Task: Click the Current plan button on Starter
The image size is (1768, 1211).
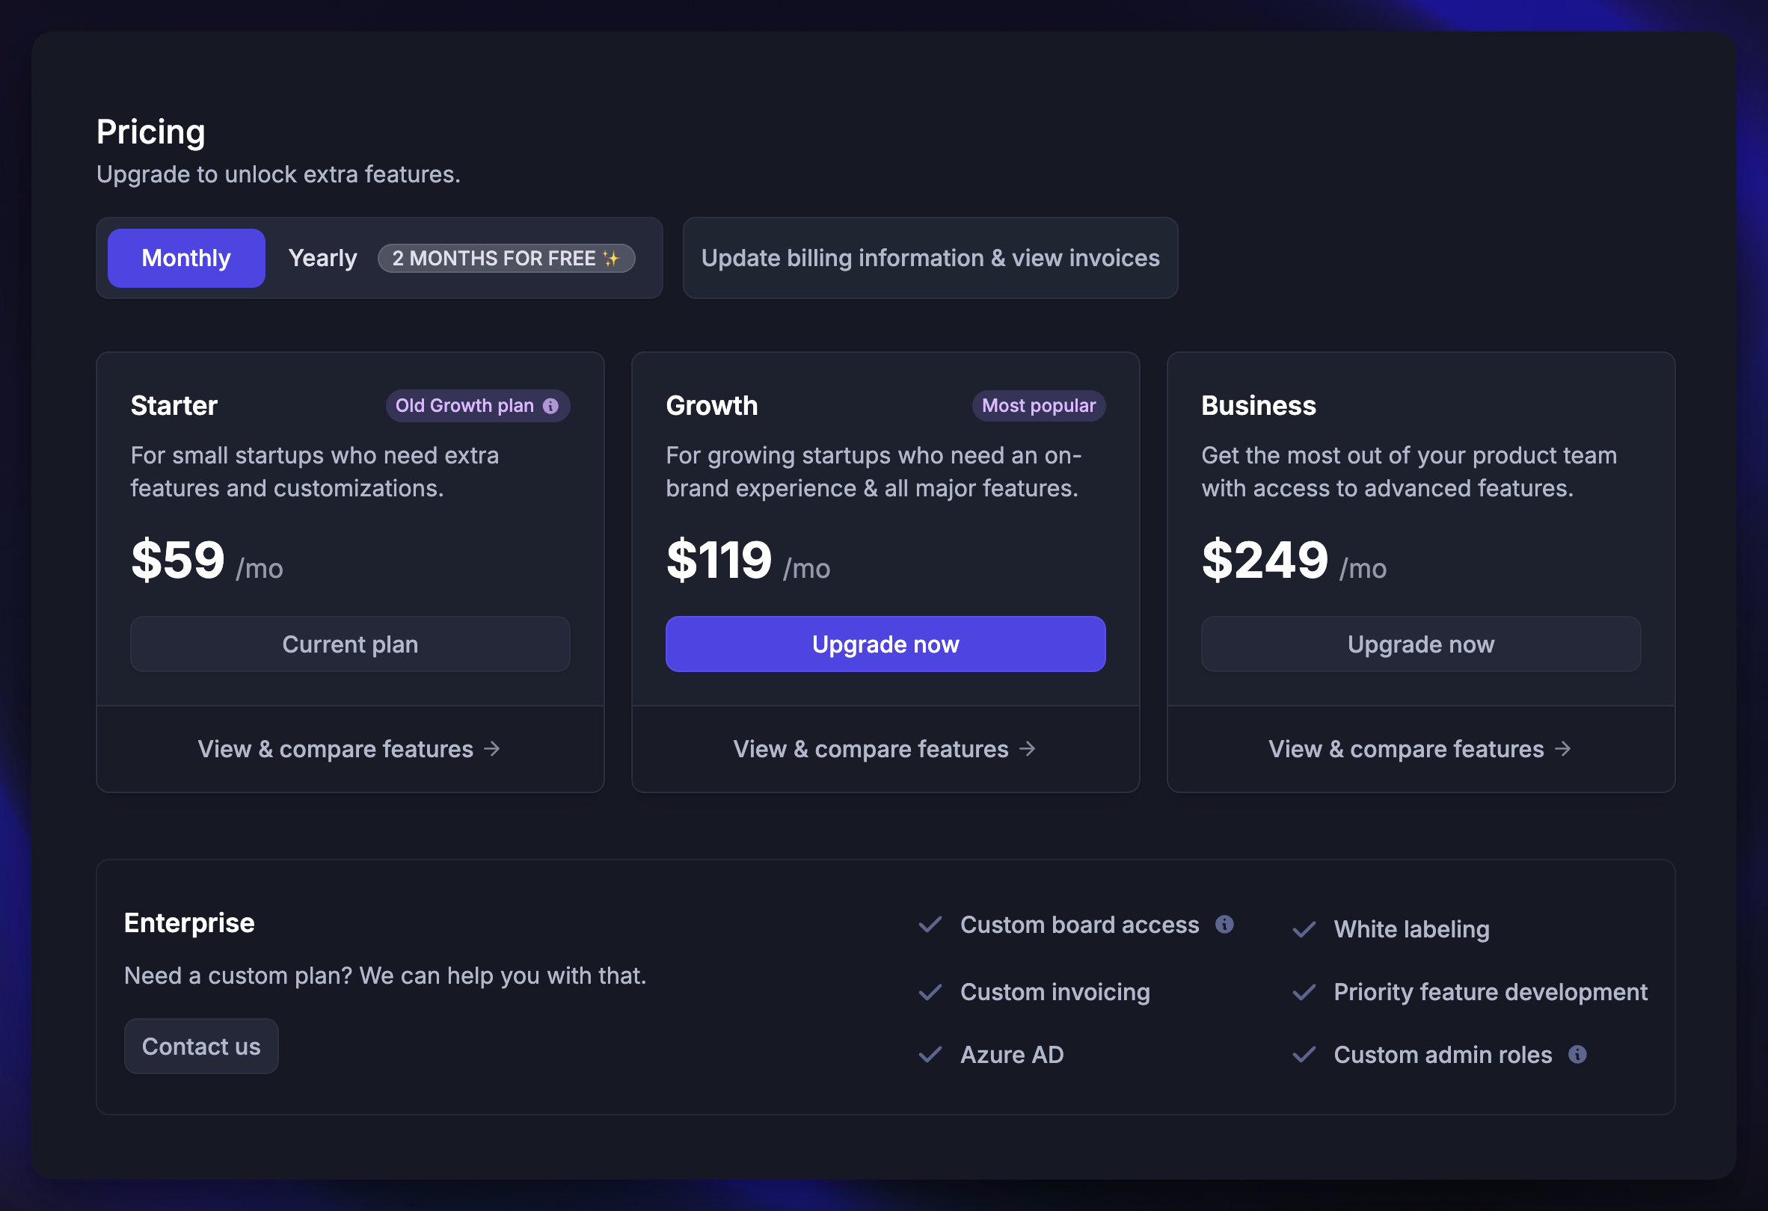Action: tap(350, 644)
